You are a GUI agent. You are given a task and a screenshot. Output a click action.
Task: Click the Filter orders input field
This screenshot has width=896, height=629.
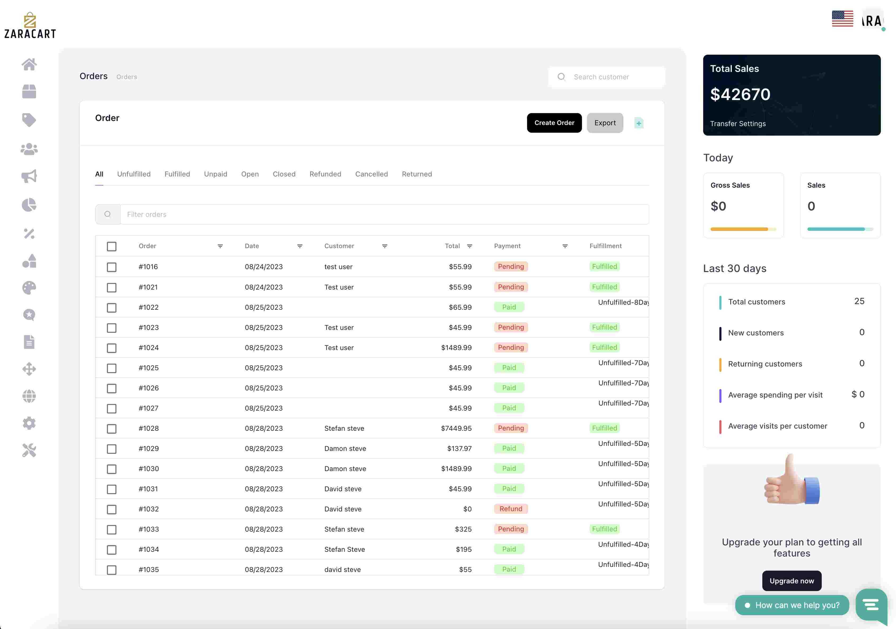tap(384, 214)
